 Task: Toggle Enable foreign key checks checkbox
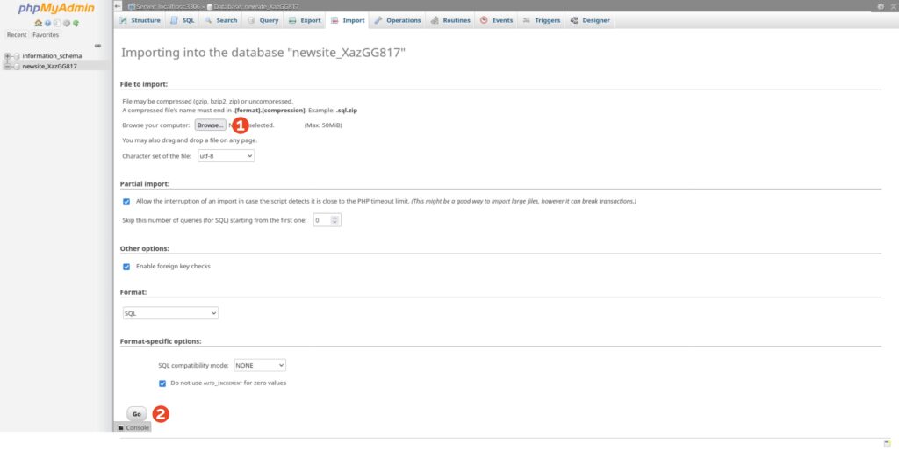126,267
